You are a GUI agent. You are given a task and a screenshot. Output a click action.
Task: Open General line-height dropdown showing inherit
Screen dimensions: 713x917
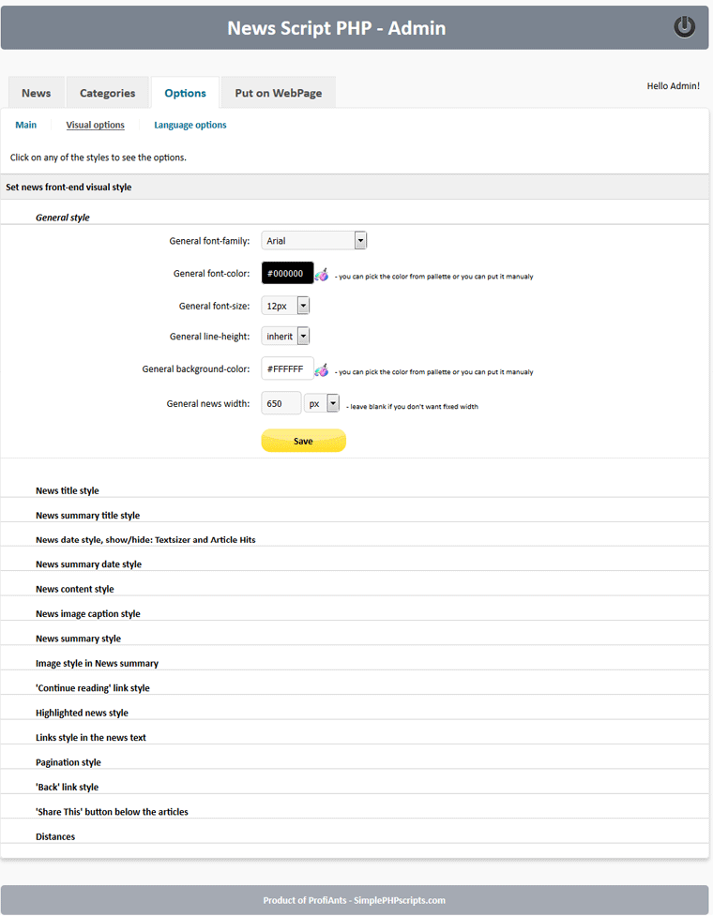pyautogui.click(x=285, y=337)
